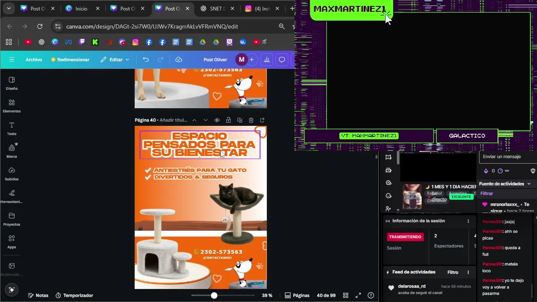Open the analytics bar chart icon
The height and width of the screenshot is (302, 537).
[x=266, y=60]
